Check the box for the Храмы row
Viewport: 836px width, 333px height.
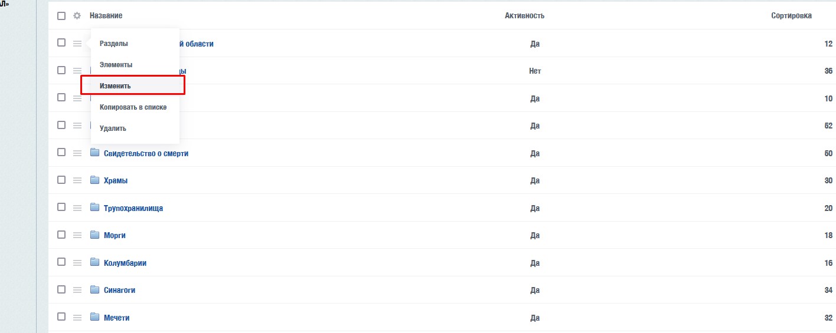coord(61,180)
